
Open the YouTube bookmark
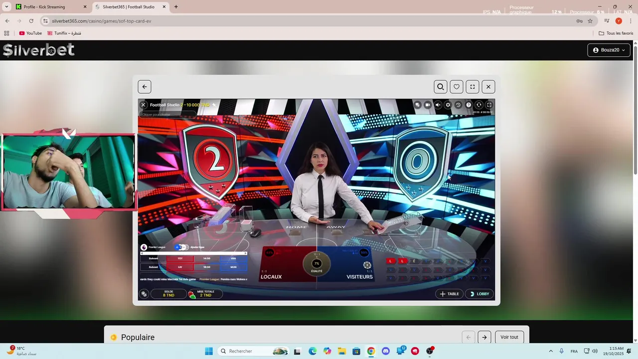pos(30,33)
